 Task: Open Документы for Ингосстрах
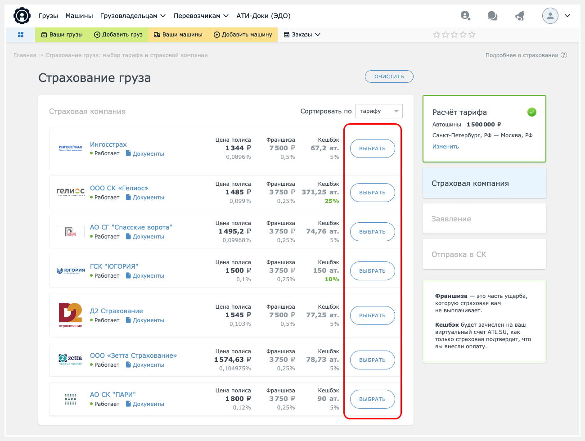(144, 153)
